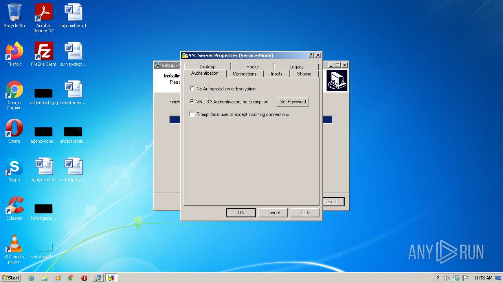This screenshot has width=503, height=283.
Task: Open the CCleaner desktop shortcut
Action: (x=14, y=208)
